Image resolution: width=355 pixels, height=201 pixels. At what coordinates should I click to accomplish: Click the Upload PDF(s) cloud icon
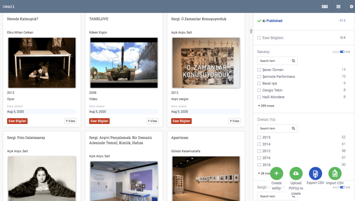point(296,173)
